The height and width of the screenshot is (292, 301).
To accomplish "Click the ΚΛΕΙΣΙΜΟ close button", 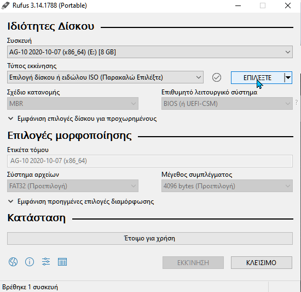I will (262, 262).
